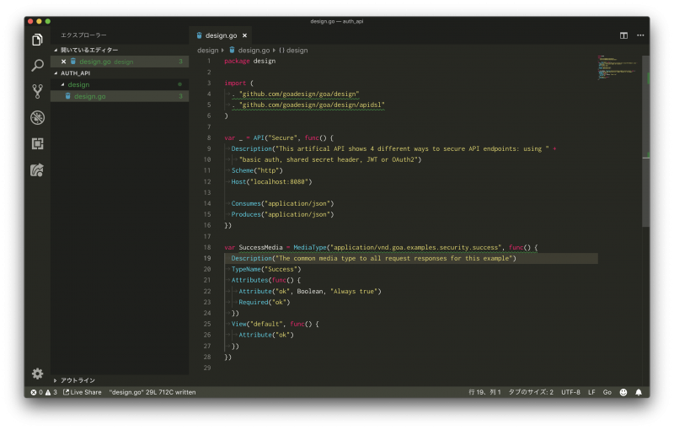This screenshot has height=430, width=674.
Task: Open the Extensions view icon
Action: pyautogui.click(x=37, y=143)
